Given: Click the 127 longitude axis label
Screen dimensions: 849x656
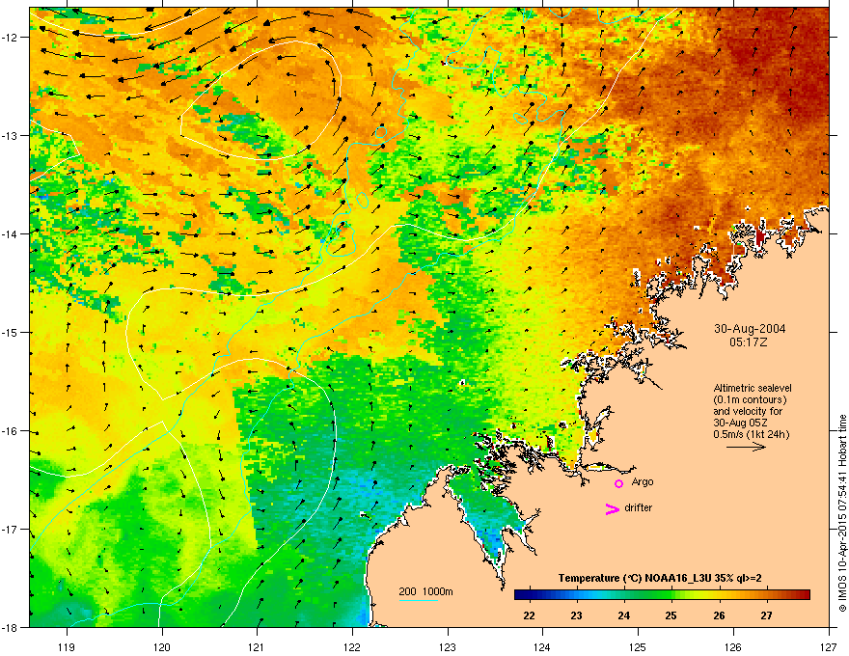Looking at the screenshot, I should point(829,646).
